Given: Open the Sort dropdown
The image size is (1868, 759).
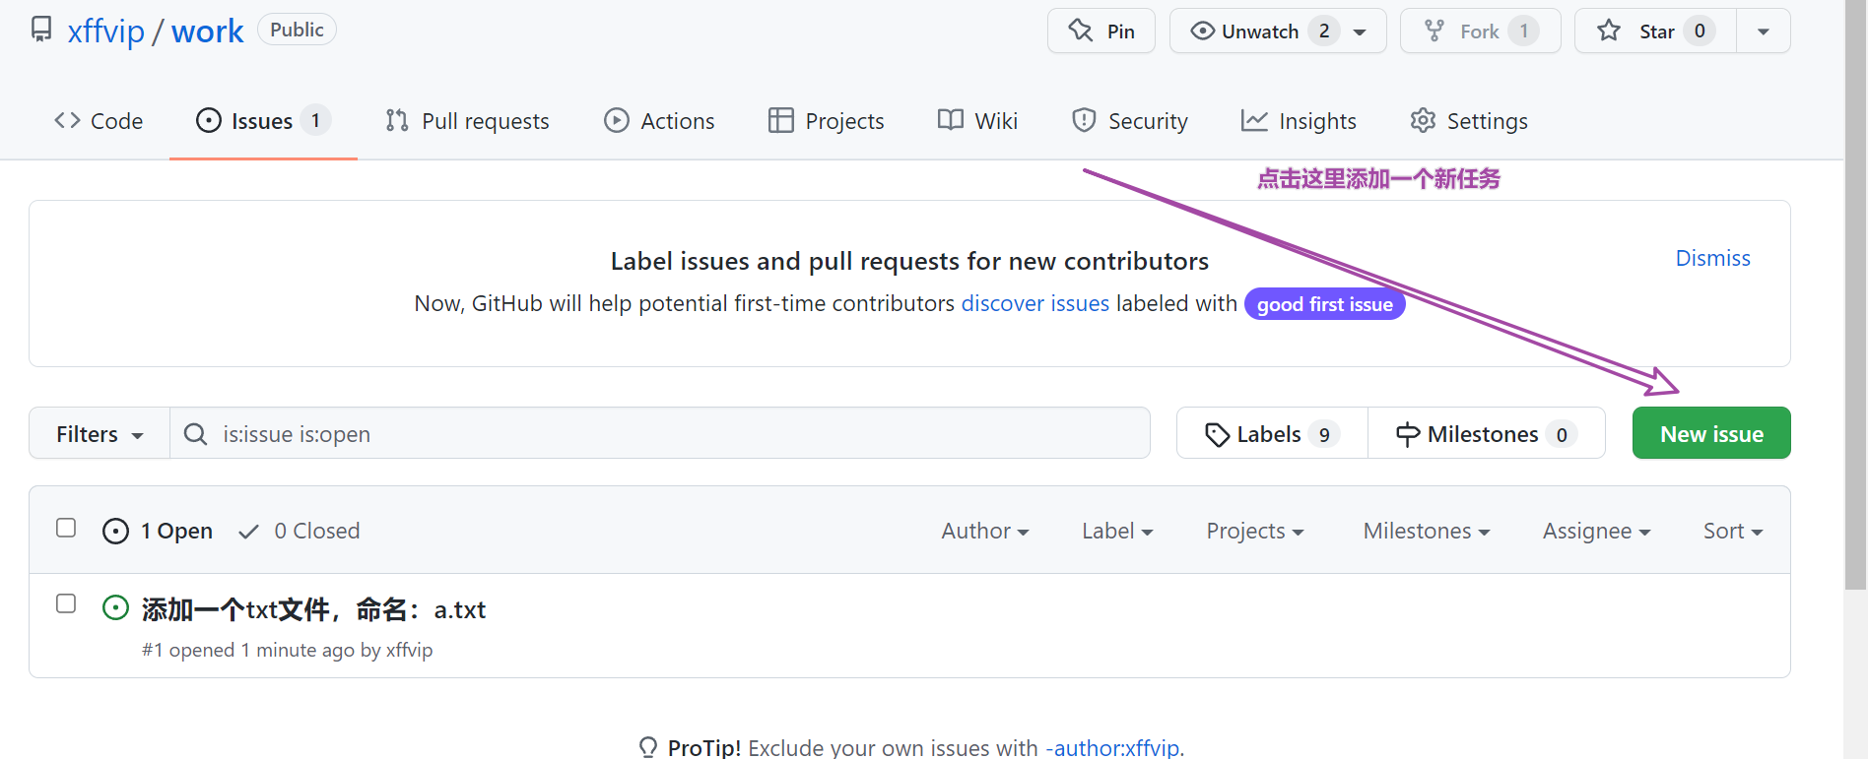Looking at the screenshot, I should [x=1733, y=531].
